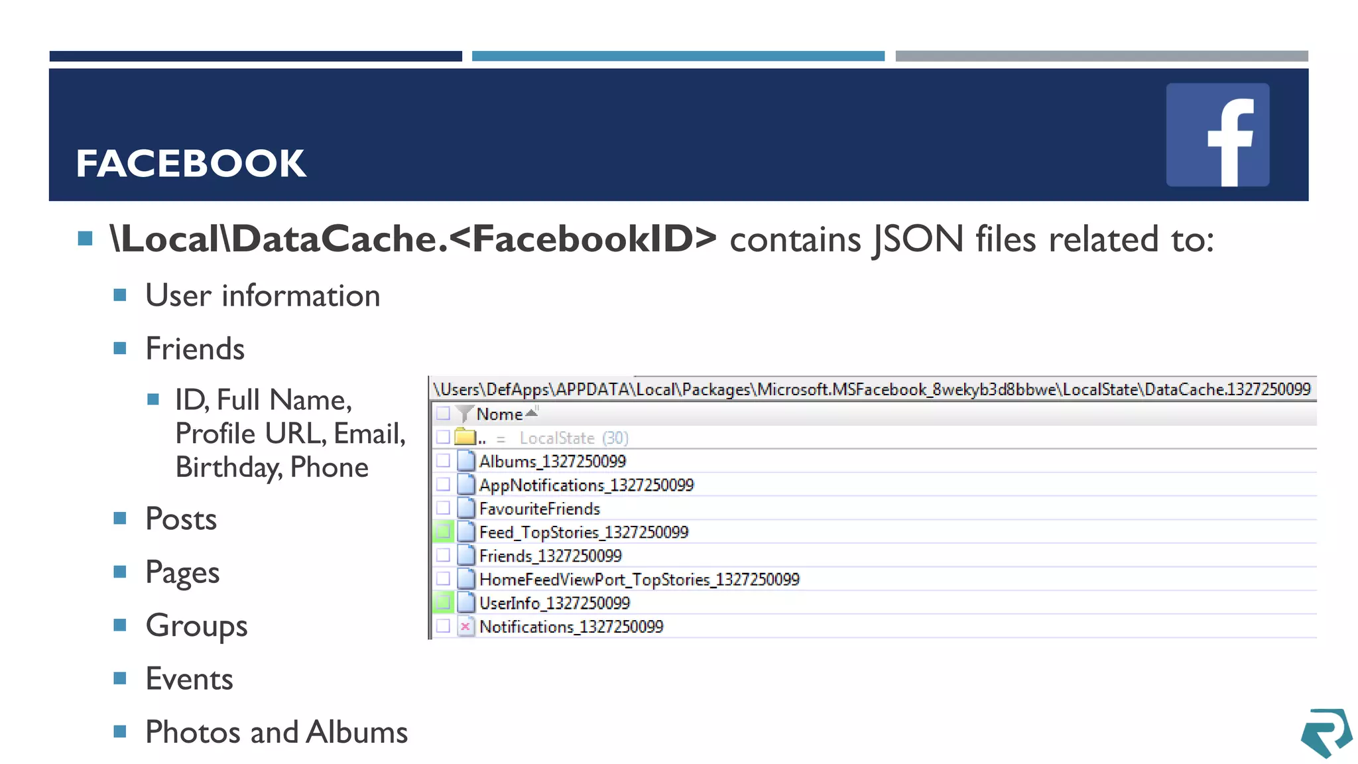Click the parent folder icon for LocalState
This screenshot has width=1358, height=764.
coord(465,437)
